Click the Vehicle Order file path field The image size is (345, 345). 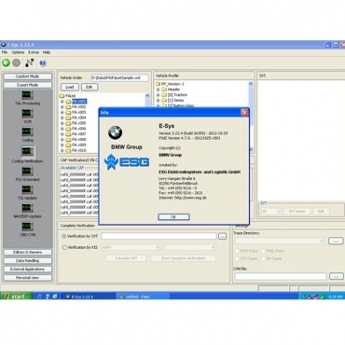[x=119, y=77]
